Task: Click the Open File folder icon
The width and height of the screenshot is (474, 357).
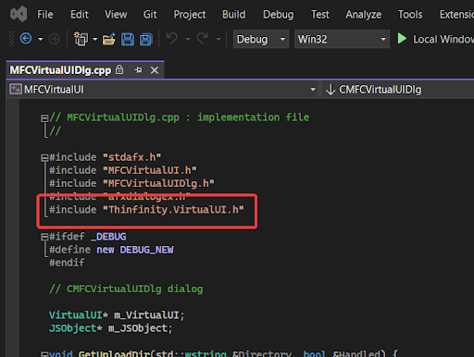Action: [x=109, y=39]
